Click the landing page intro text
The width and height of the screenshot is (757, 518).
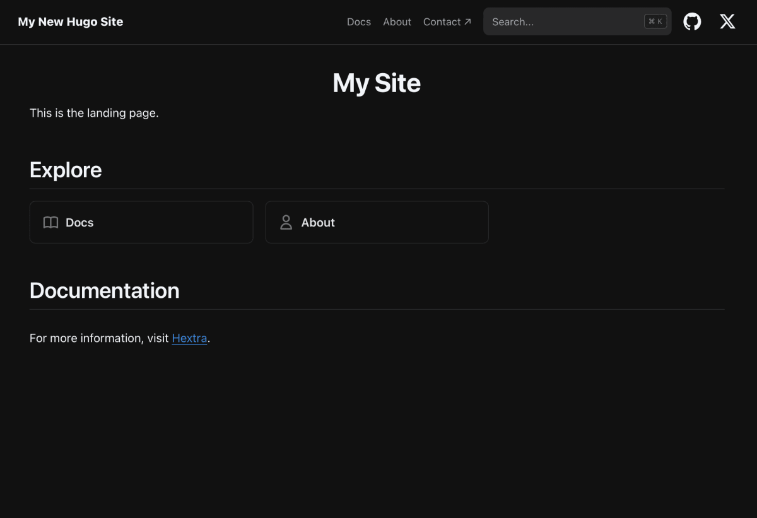pos(93,113)
